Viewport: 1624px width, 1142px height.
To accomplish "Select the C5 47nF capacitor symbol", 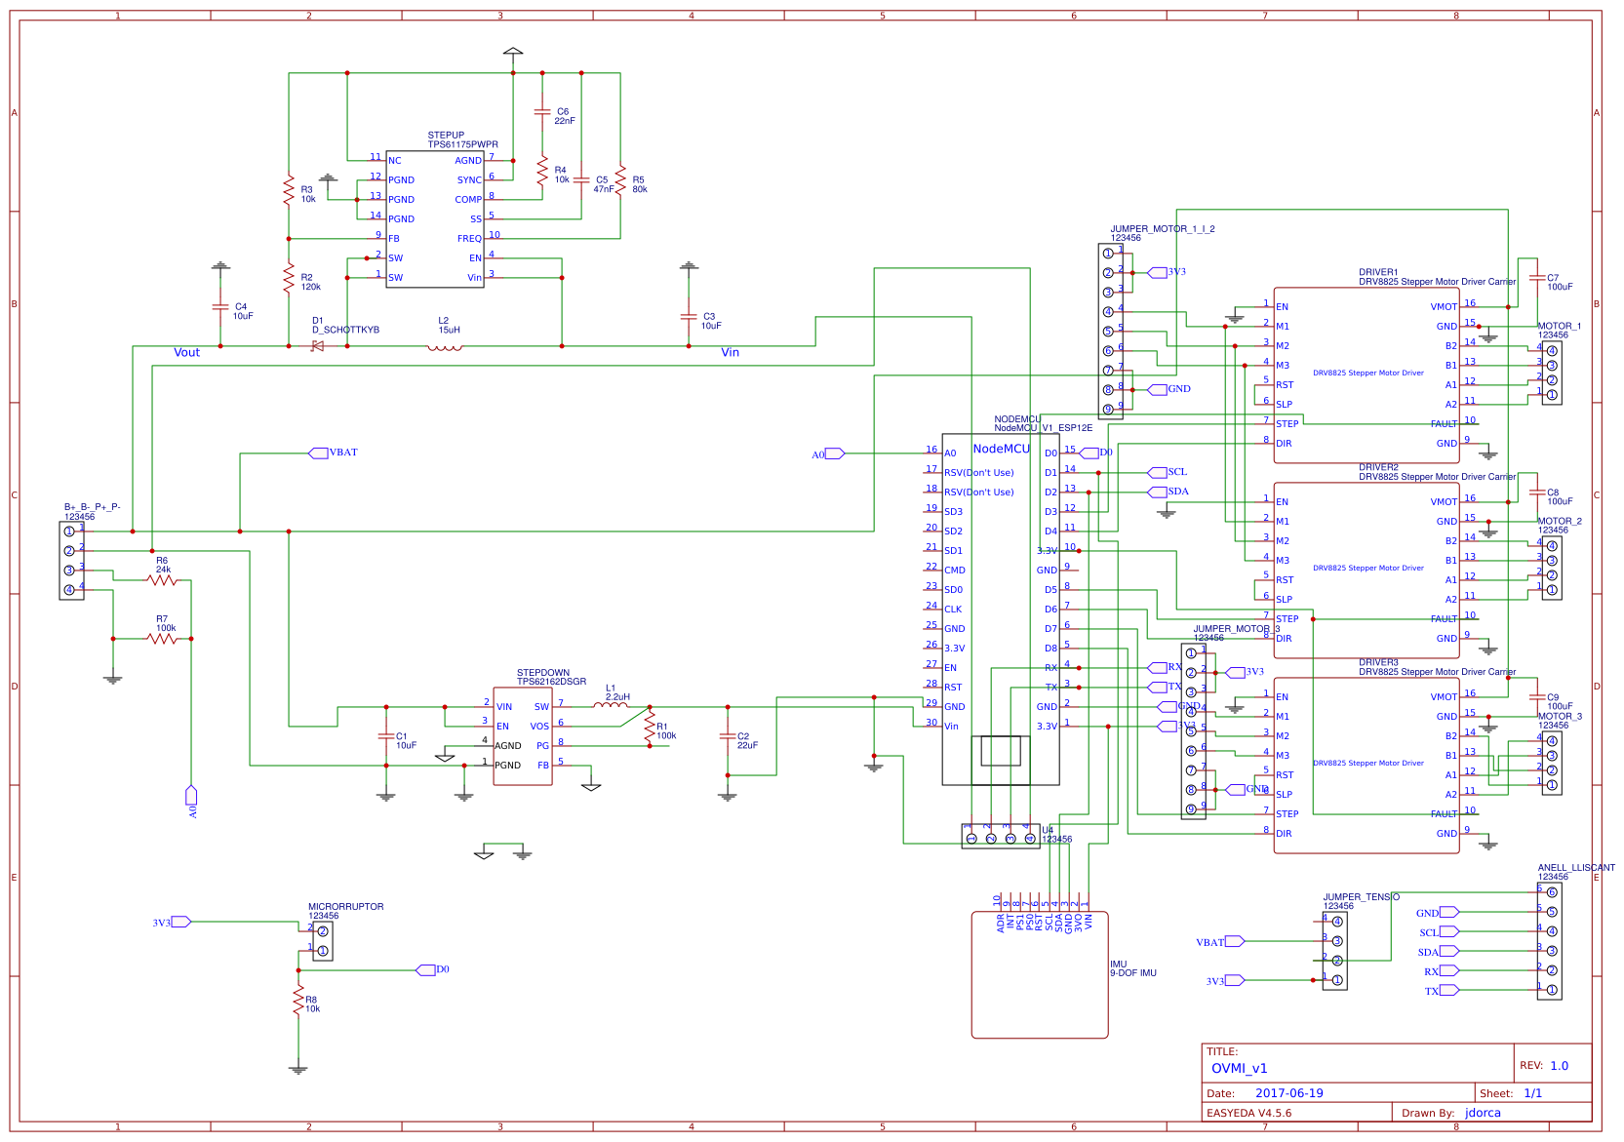I will (x=581, y=180).
